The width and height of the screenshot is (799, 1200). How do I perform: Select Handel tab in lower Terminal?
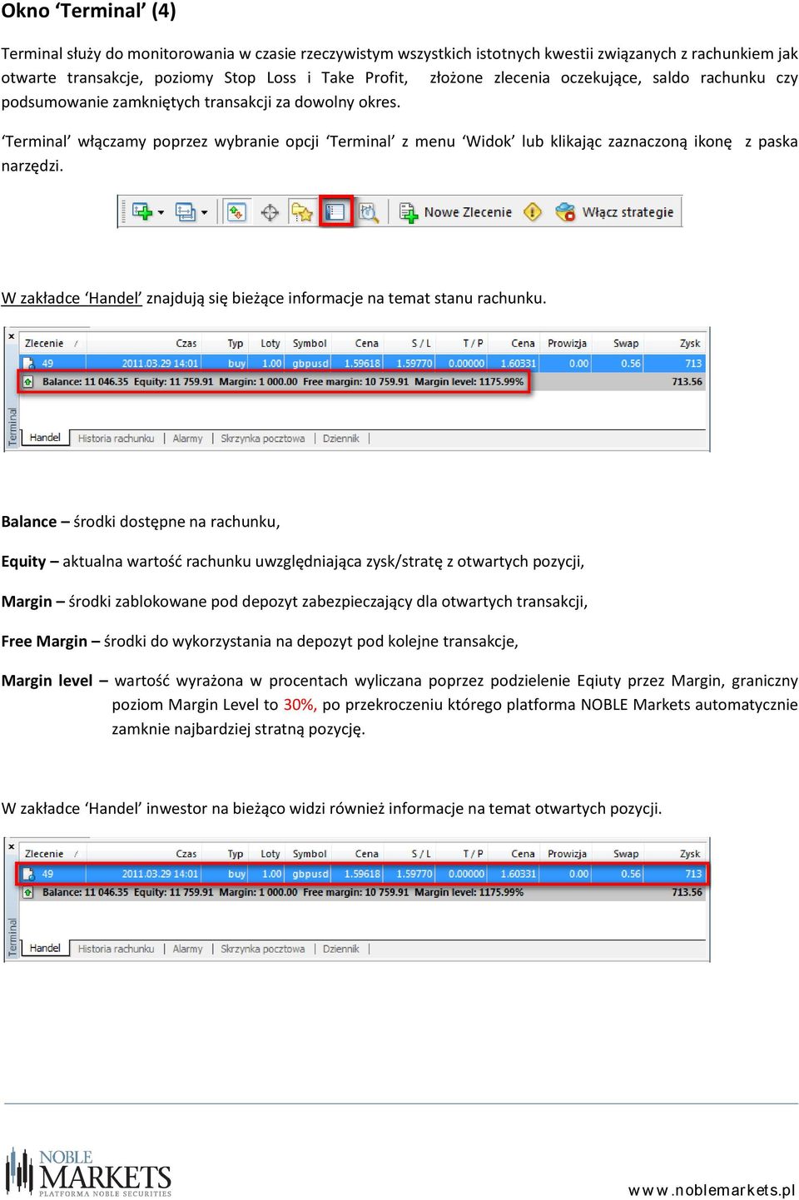point(45,949)
